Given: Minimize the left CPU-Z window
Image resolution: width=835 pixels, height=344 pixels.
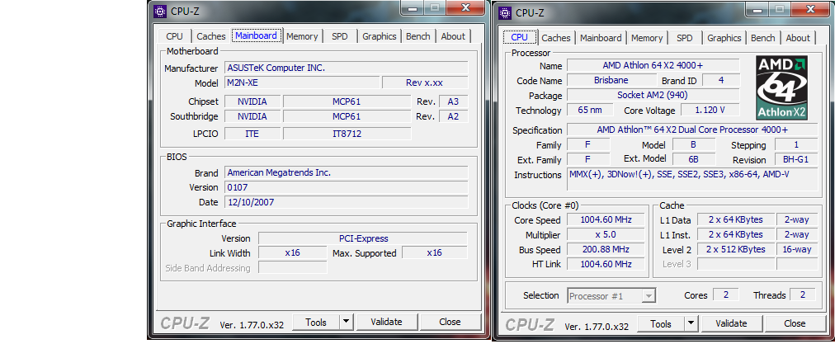Looking at the screenshot, I should pos(412,8).
